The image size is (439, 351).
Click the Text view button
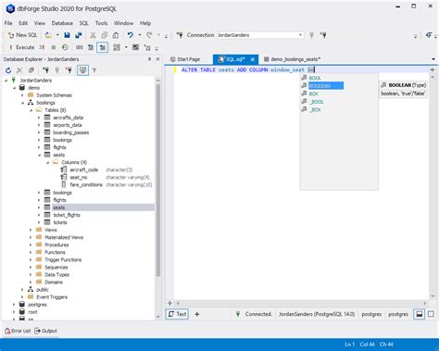(177, 314)
